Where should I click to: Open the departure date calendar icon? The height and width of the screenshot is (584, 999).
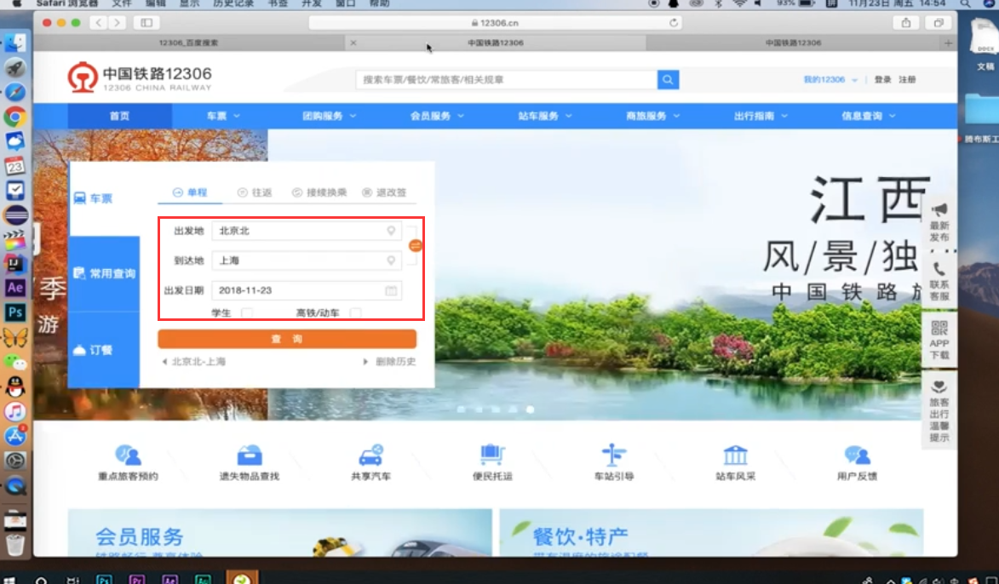click(x=391, y=290)
